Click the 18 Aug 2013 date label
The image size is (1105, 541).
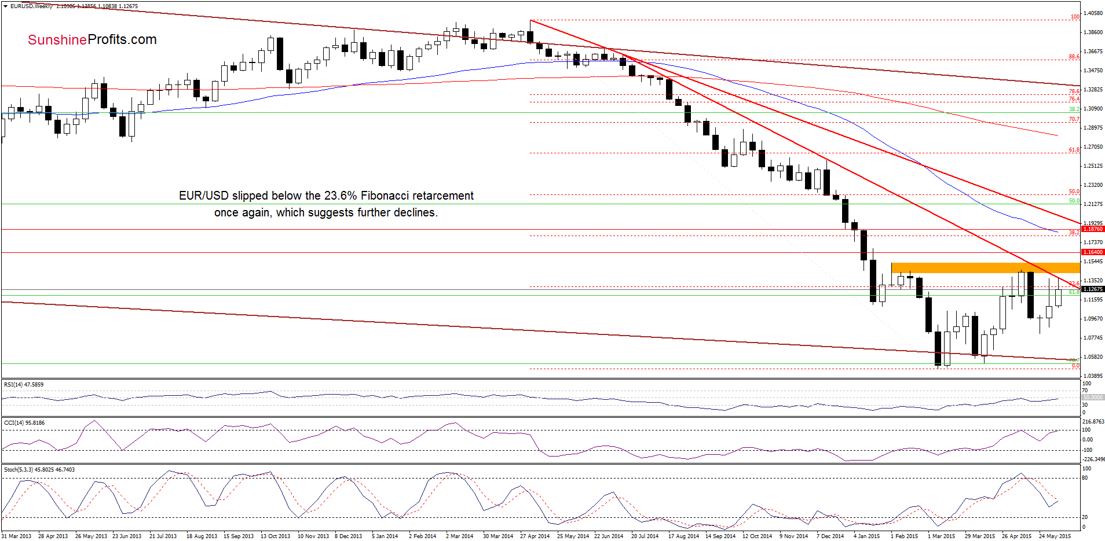point(202,536)
